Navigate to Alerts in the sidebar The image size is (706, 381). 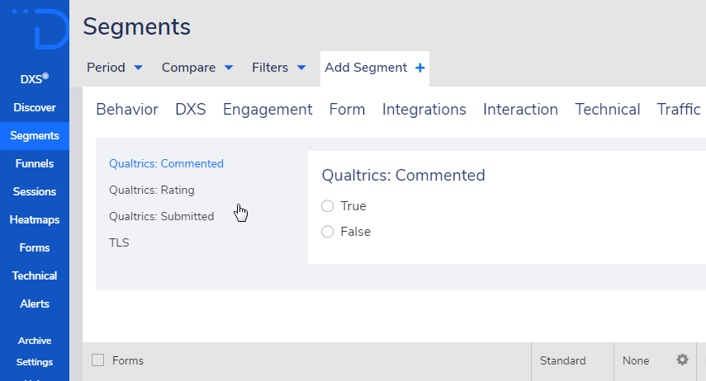[35, 303]
